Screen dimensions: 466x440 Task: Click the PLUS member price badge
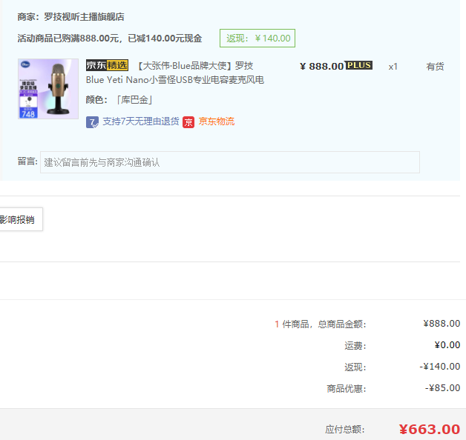(359, 65)
